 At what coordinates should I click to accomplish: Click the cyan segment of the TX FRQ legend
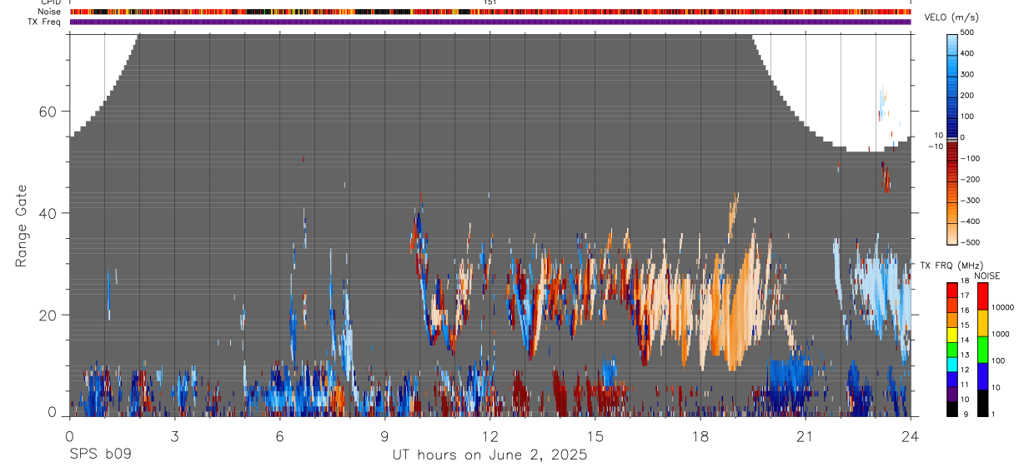pyautogui.click(x=952, y=365)
